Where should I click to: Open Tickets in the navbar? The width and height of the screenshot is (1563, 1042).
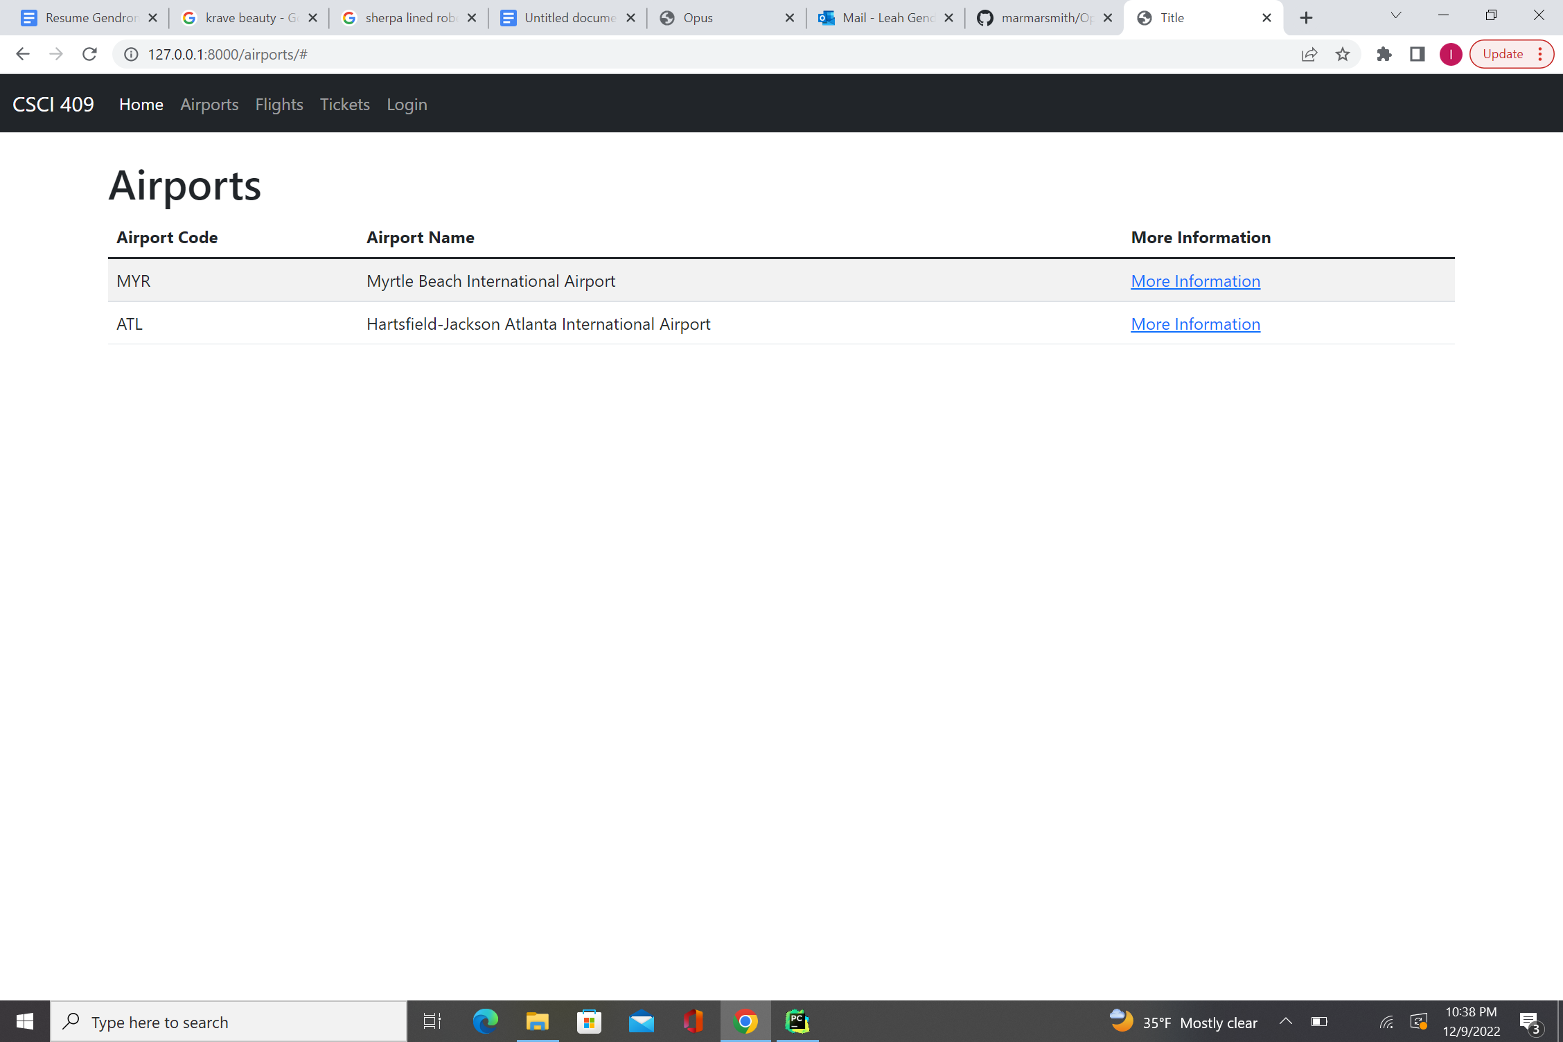tap(345, 104)
